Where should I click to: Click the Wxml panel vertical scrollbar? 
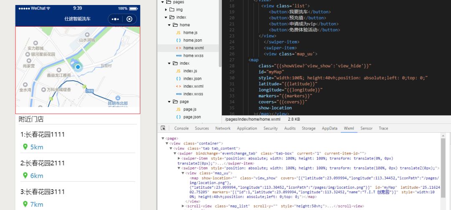pyautogui.click(x=443, y=168)
